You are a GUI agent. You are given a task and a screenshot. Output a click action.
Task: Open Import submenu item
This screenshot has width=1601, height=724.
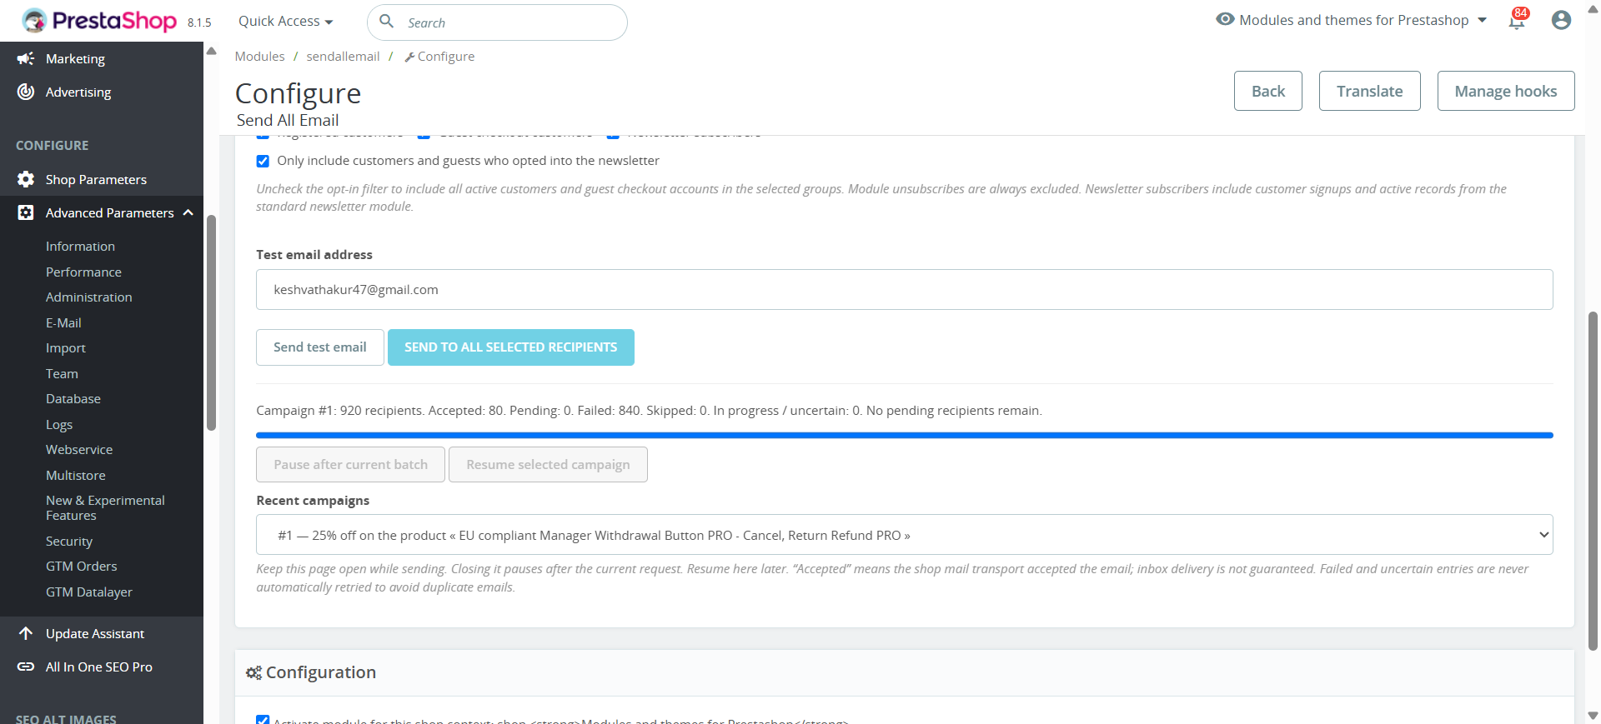pos(66,348)
